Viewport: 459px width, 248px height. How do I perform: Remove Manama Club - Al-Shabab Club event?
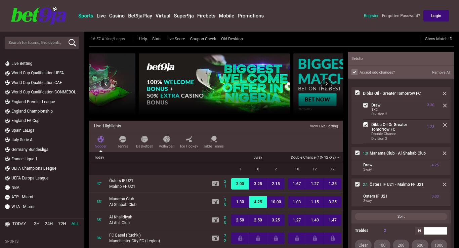(445, 153)
